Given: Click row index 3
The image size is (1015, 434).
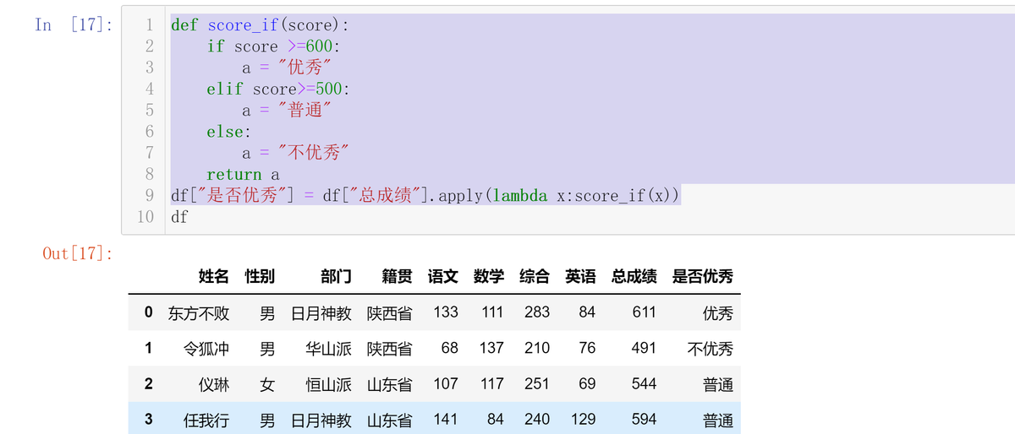Looking at the screenshot, I should (149, 419).
